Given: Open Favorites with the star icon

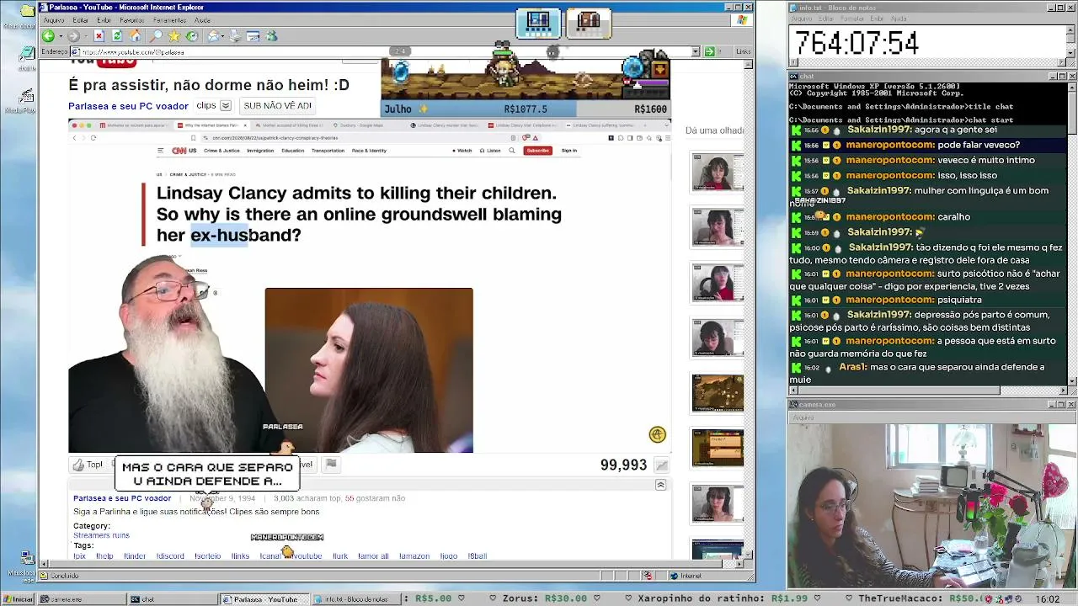Looking at the screenshot, I should pos(173,36).
